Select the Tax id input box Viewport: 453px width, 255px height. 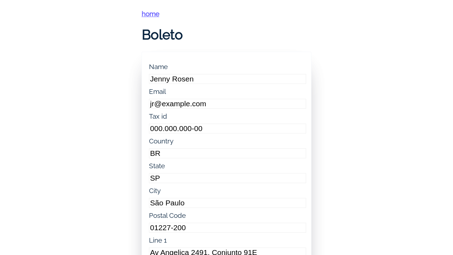[x=227, y=129]
